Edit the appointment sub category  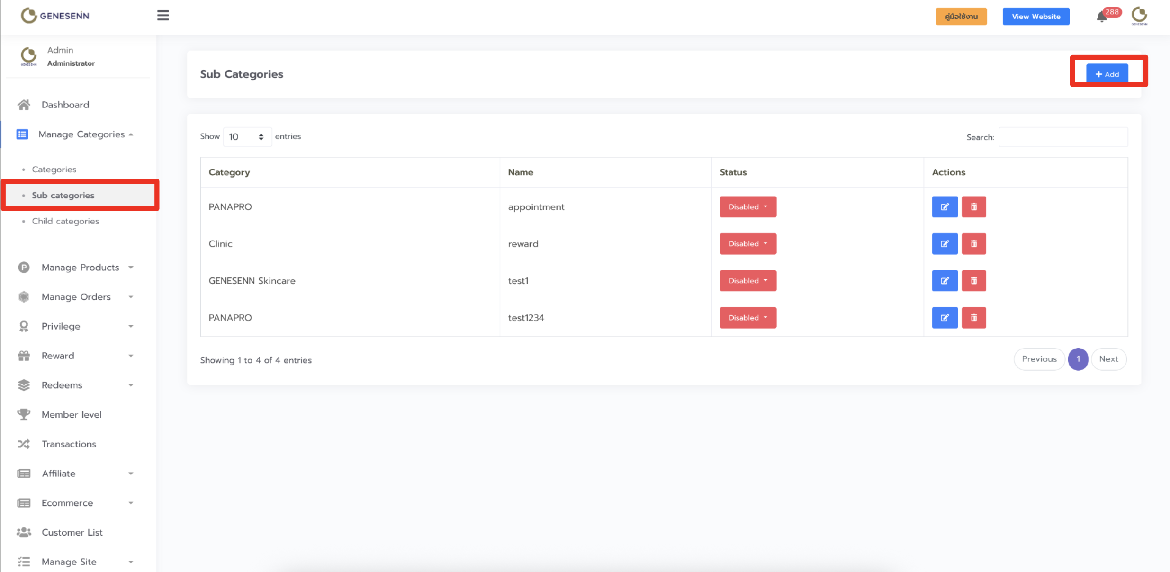[x=945, y=207]
